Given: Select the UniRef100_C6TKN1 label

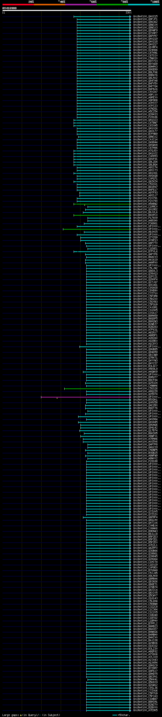Looking at the screenshot, I should [x=145, y=53].
